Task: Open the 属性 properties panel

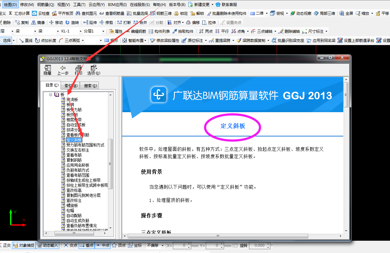Action: point(115,31)
